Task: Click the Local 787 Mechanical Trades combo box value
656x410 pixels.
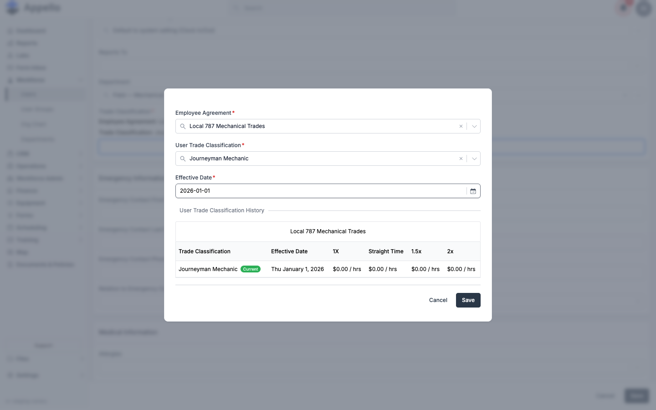Action: [227, 126]
